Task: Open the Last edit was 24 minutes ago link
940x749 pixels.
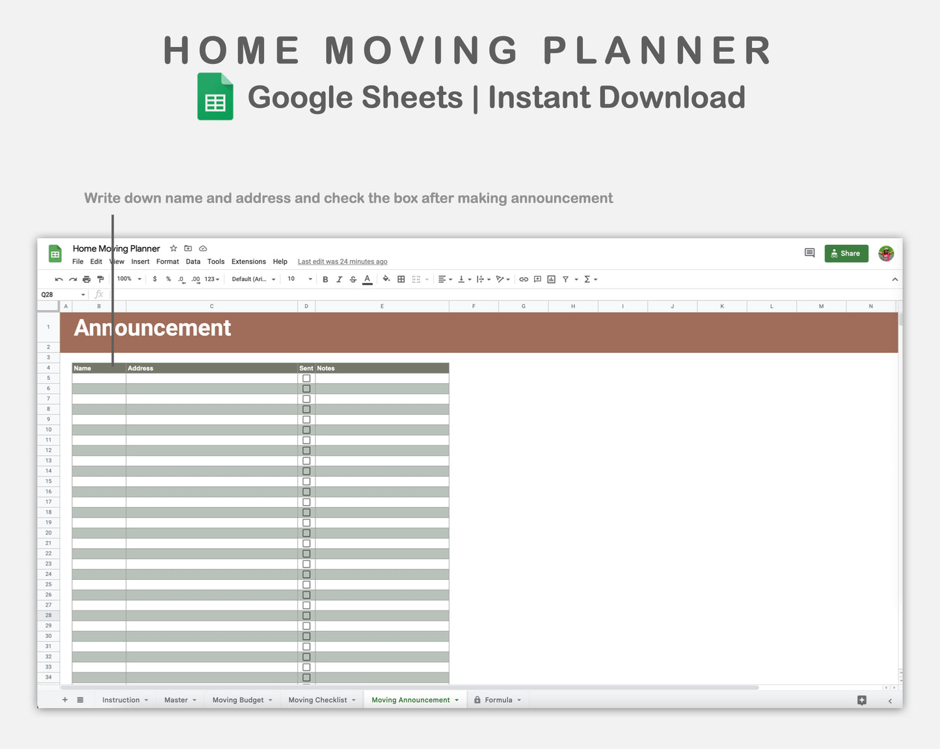Action: point(343,261)
